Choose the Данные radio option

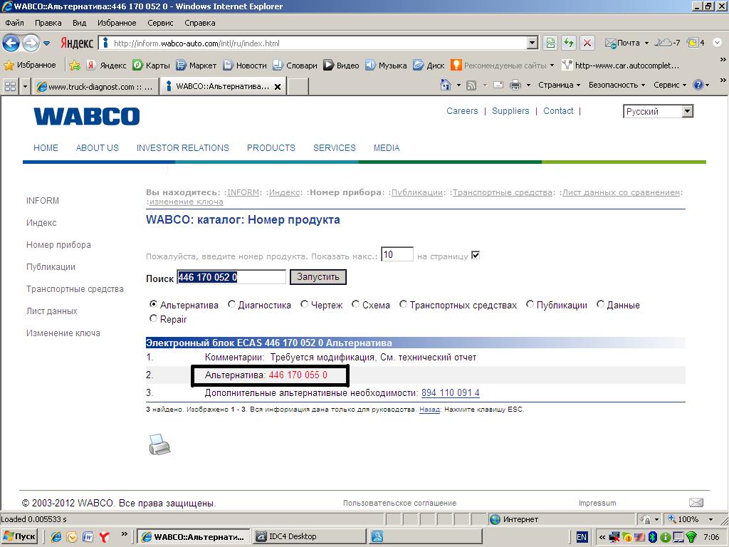(x=601, y=304)
